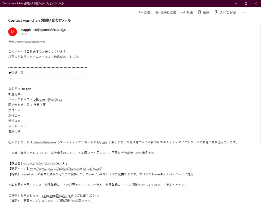Click the red M sender avatar for maggie
The height and width of the screenshot is (203, 261).
pyautogui.click(x=12, y=32)
